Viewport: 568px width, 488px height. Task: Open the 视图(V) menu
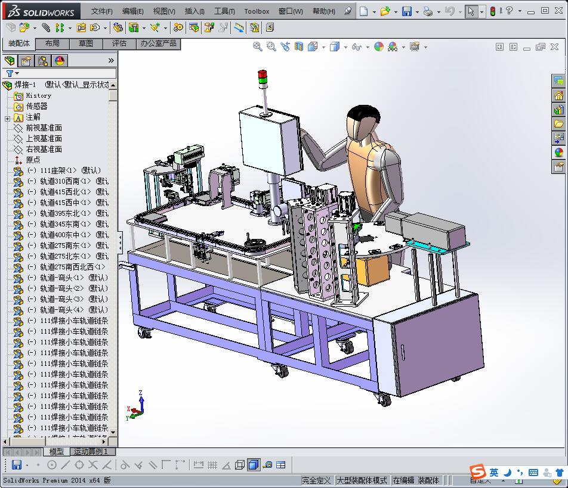pos(164,11)
